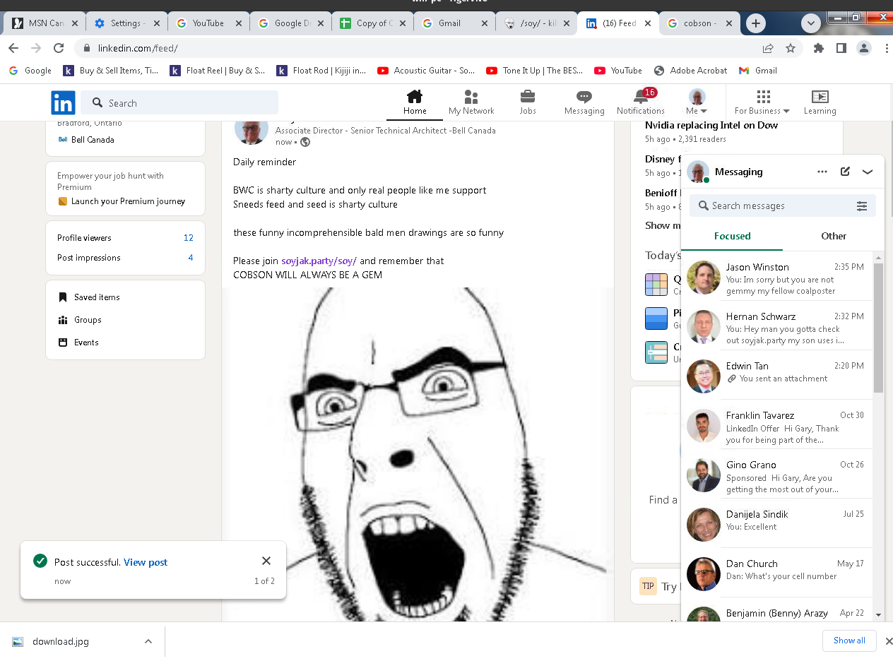Open the Adobe Acrobat bookmark
The image size is (893, 661).
(x=691, y=71)
